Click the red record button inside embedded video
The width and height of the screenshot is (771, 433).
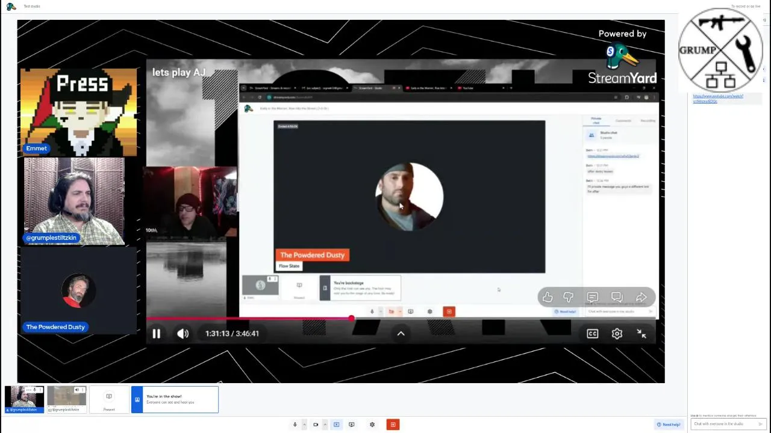point(449,312)
